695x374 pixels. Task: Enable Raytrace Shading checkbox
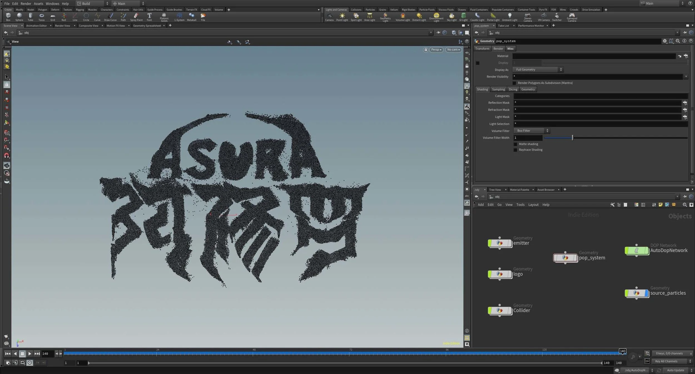click(515, 150)
